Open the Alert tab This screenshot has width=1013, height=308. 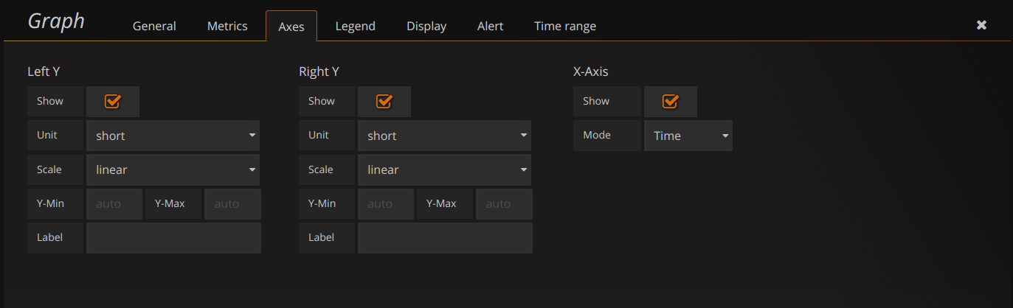coord(490,26)
